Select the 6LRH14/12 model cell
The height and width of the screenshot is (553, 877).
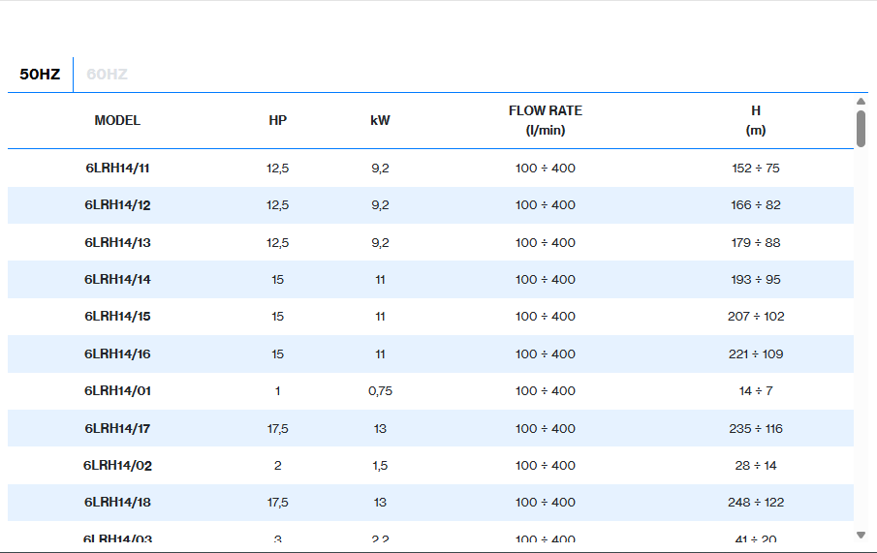pyautogui.click(x=117, y=205)
